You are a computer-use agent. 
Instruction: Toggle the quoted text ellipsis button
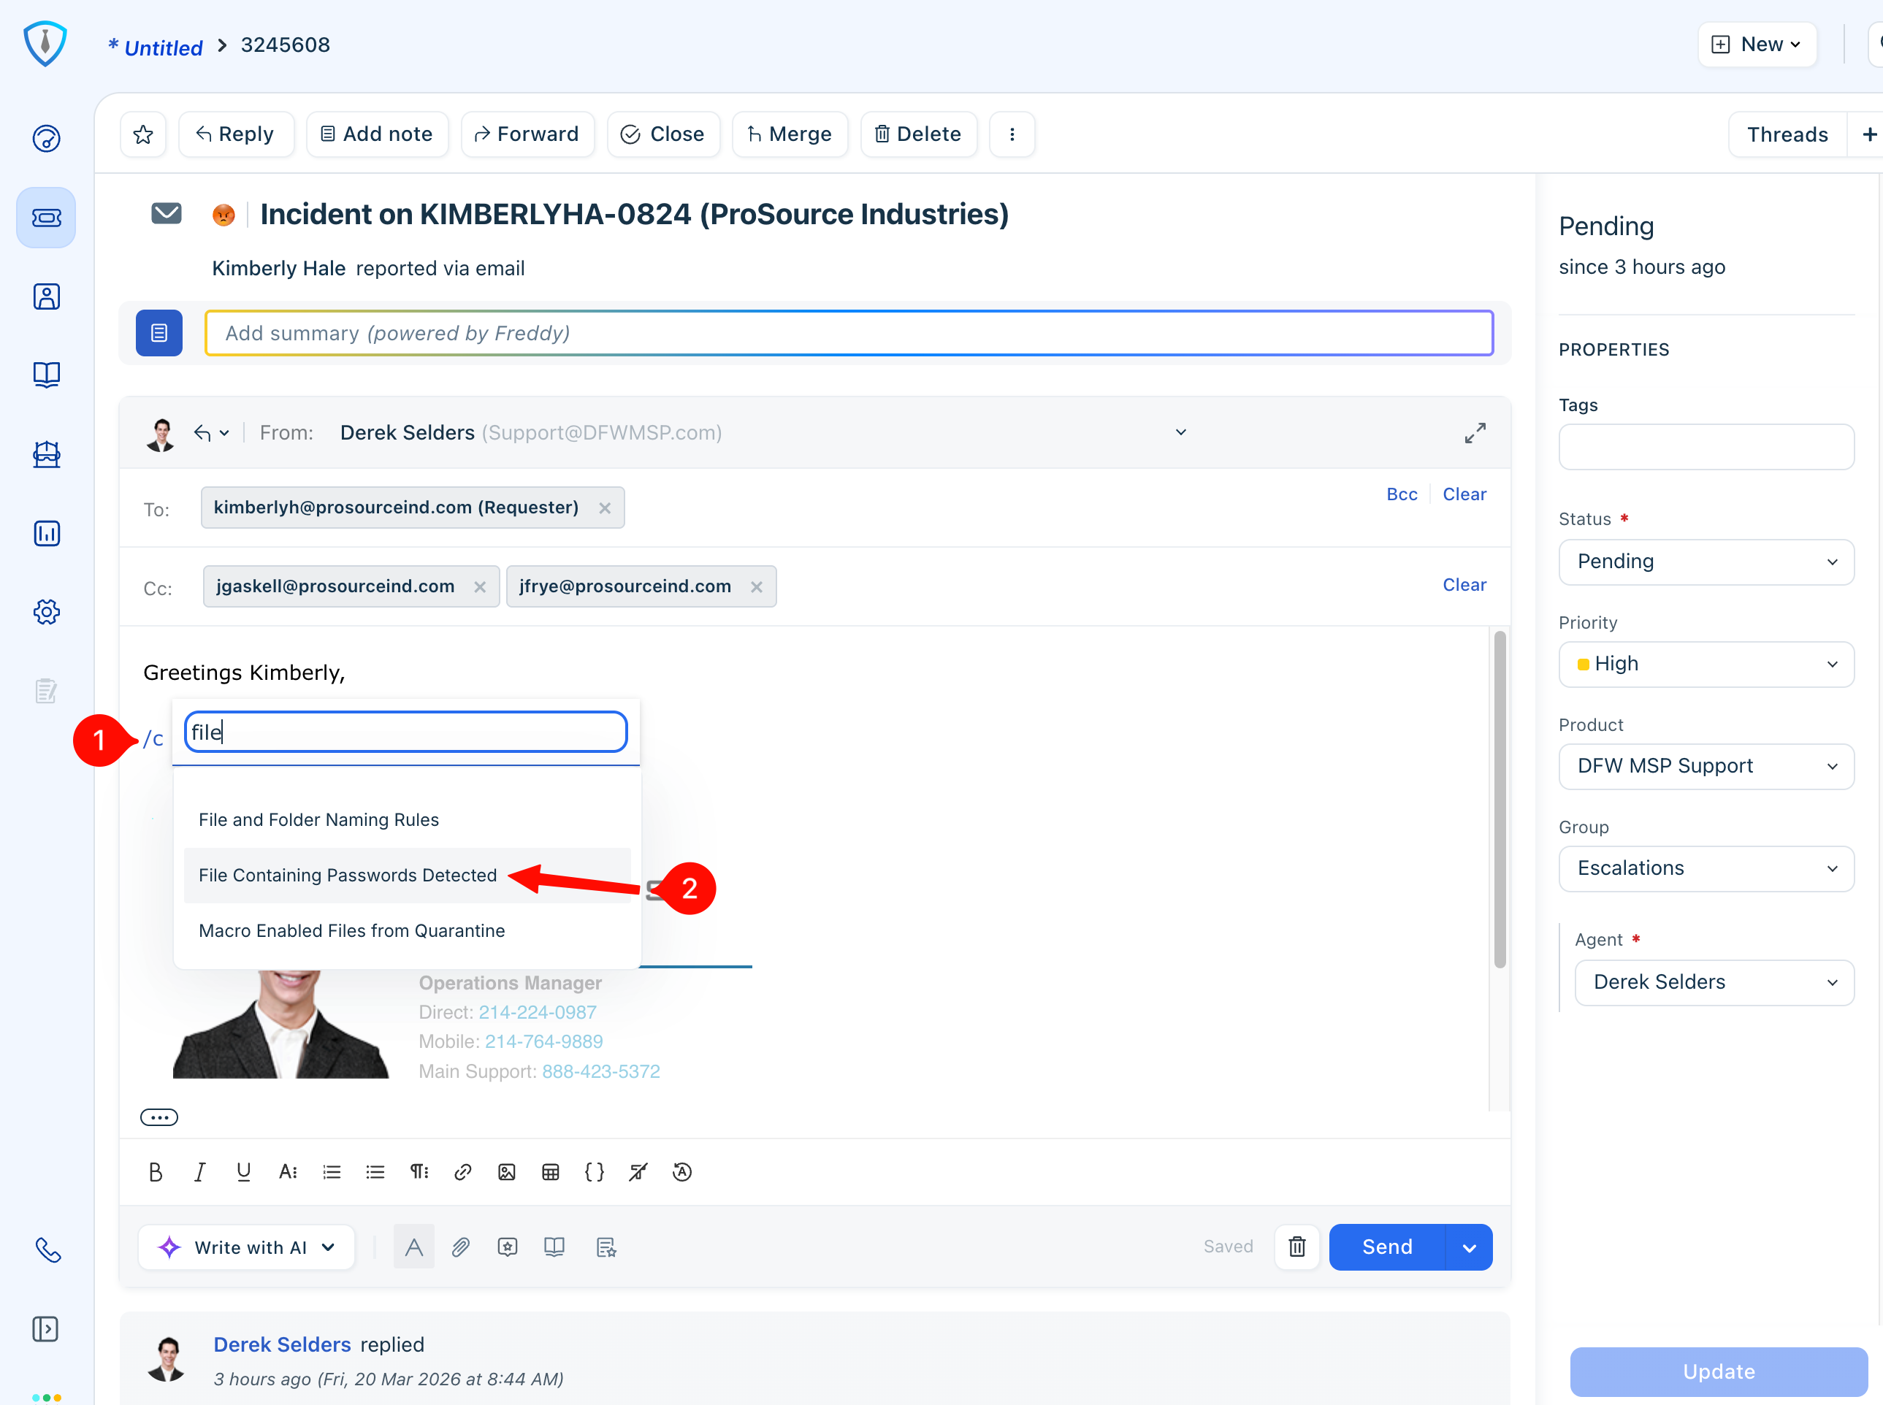tap(159, 1117)
